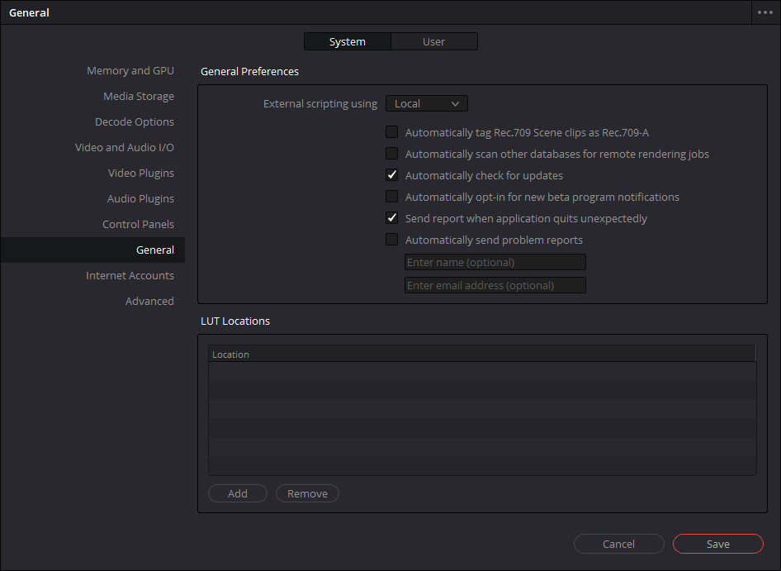Save the preferences

coord(717,544)
